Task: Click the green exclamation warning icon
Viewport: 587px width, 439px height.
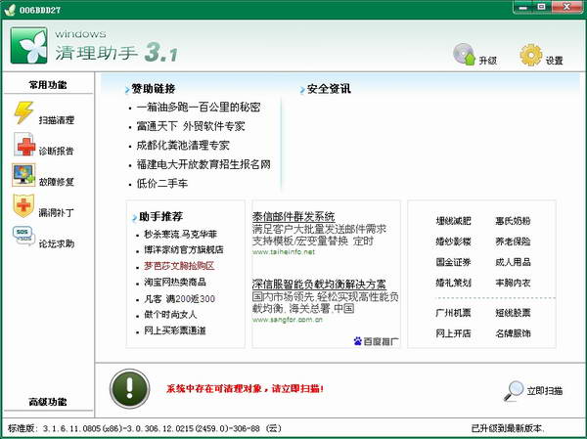Action: 129,388
